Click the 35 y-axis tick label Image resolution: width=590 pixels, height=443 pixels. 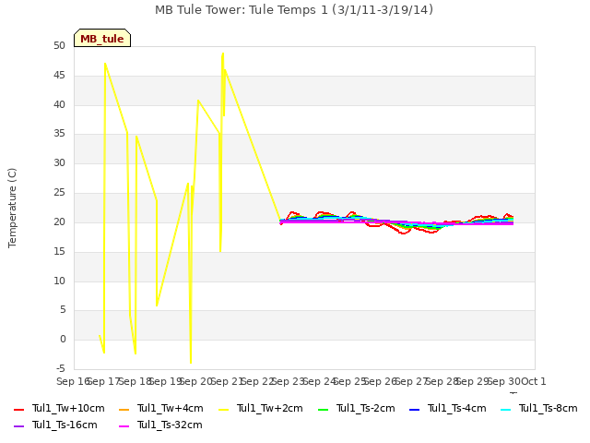click(x=59, y=133)
